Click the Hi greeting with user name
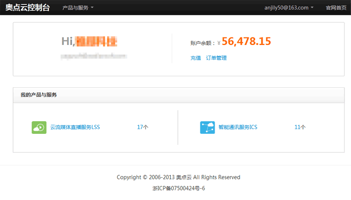 point(89,41)
